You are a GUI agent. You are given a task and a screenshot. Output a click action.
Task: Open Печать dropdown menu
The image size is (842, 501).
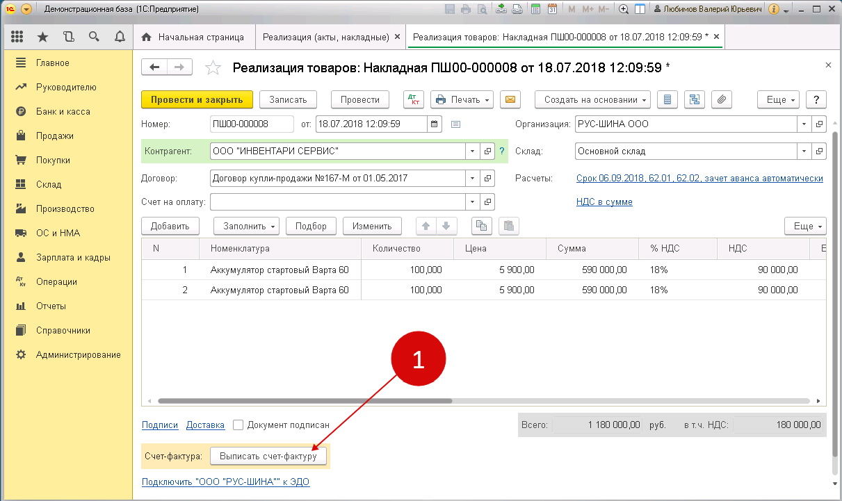point(462,99)
